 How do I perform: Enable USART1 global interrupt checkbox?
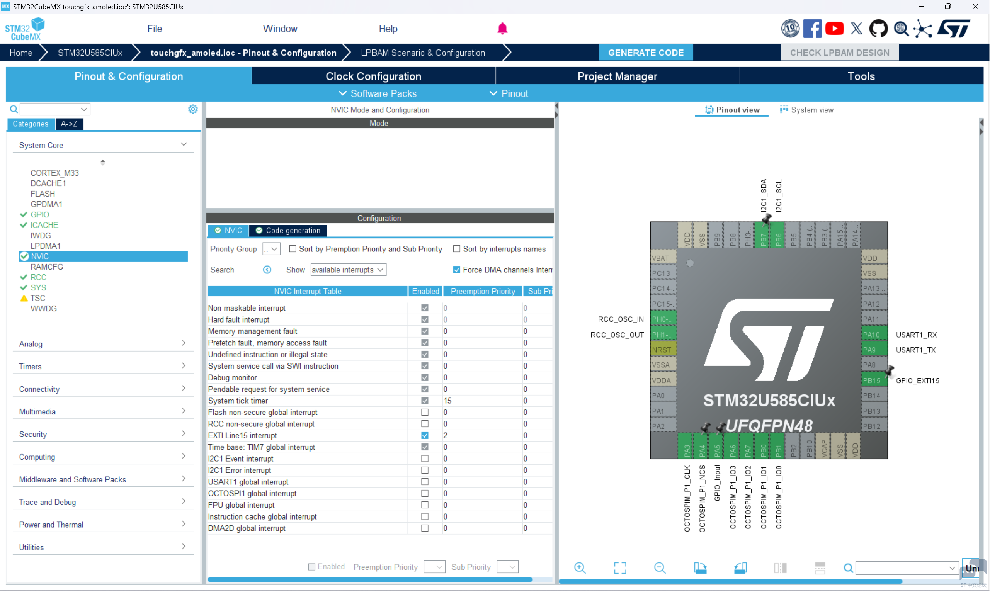tap(425, 482)
